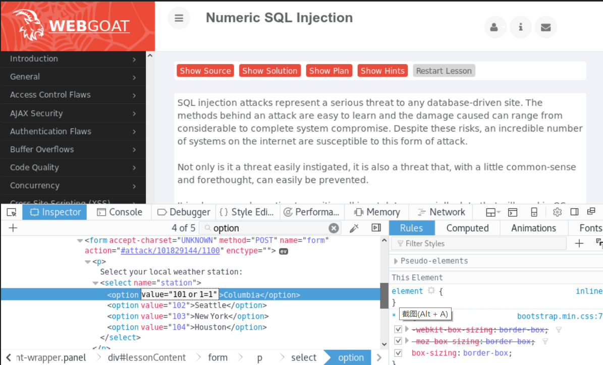
Task: Activate the element picker tool
Action: click(x=12, y=212)
